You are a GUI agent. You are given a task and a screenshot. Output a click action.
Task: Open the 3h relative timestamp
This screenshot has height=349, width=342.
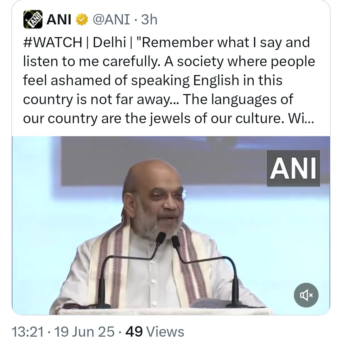(x=149, y=20)
